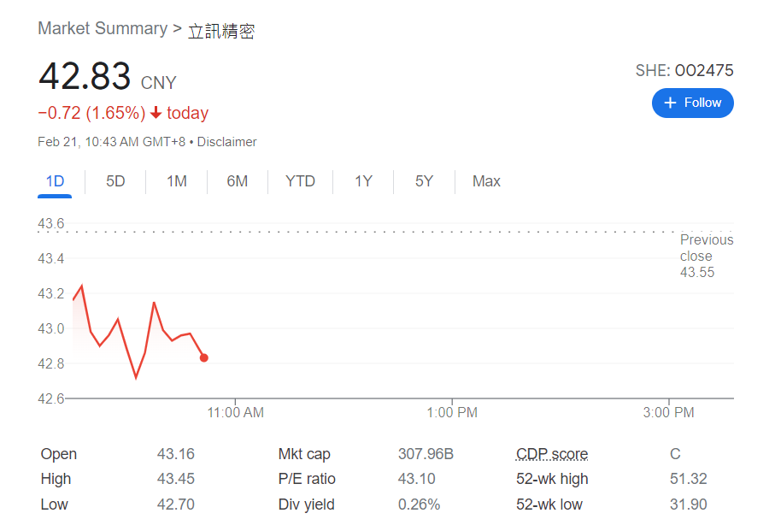The height and width of the screenshot is (531, 775).
Task: Click the Mkt cap value 307.96B
Action: 426,454
